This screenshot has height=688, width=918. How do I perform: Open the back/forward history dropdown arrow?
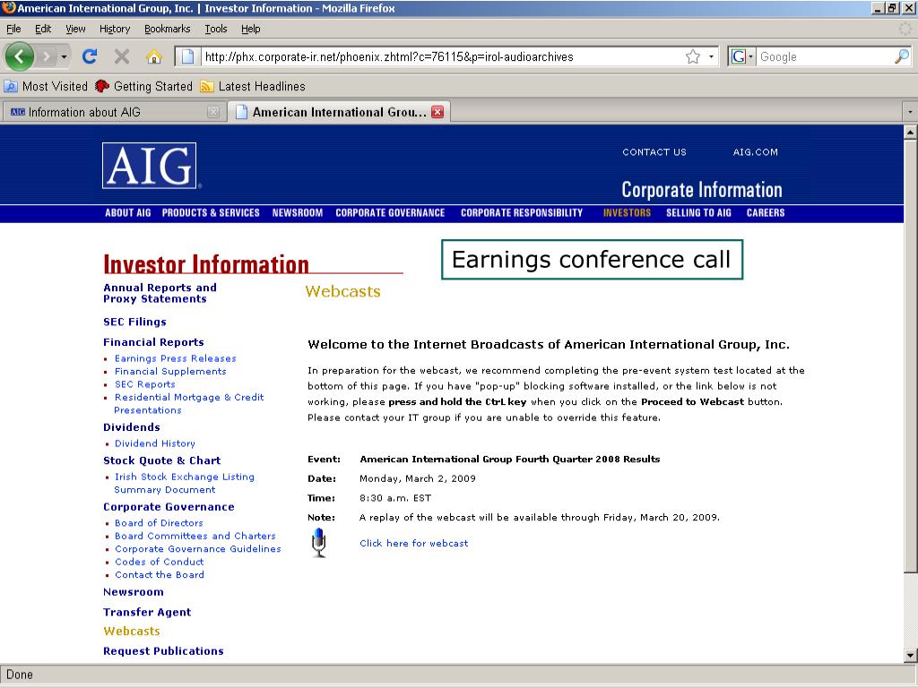[x=64, y=56]
